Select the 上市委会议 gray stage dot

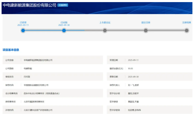[x=105, y=30]
